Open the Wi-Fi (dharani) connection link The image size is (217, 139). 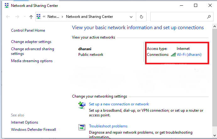pos(189,55)
